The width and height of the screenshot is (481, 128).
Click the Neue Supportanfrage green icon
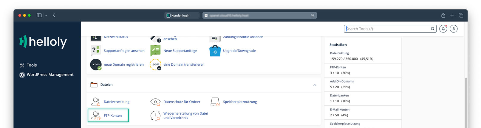[155, 51]
